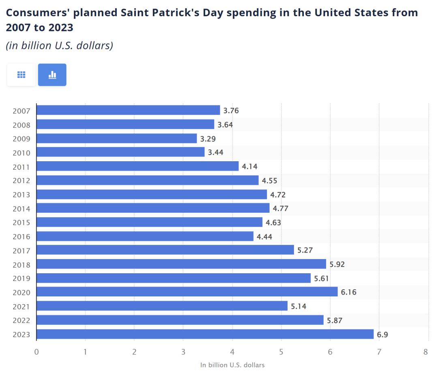
Task: Click the 2023 bar in the chart
Action: [x=205, y=334]
